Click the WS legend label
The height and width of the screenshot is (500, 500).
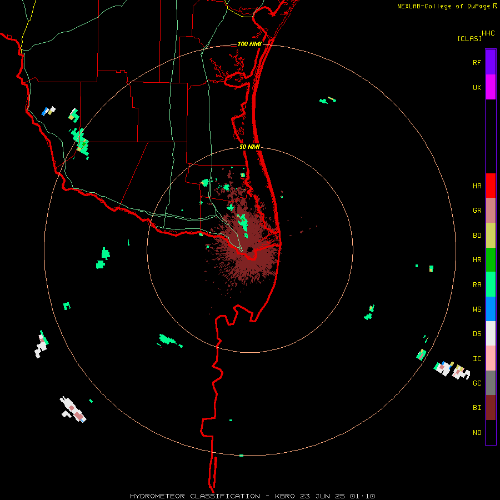[x=477, y=309]
